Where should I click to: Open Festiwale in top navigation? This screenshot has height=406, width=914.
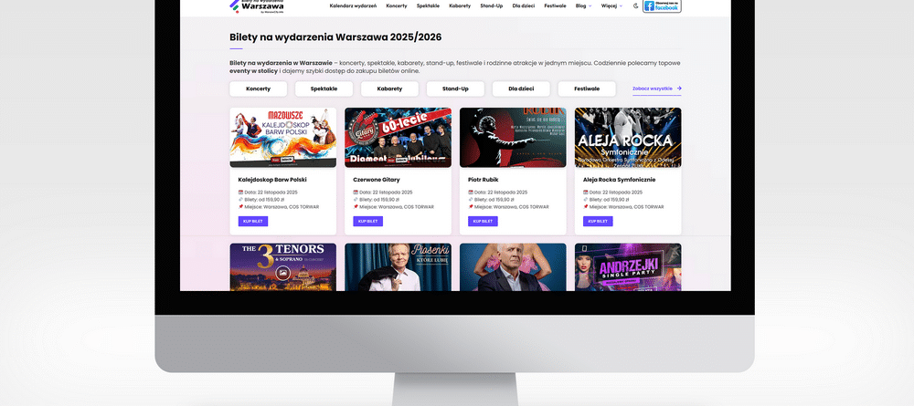555,5
